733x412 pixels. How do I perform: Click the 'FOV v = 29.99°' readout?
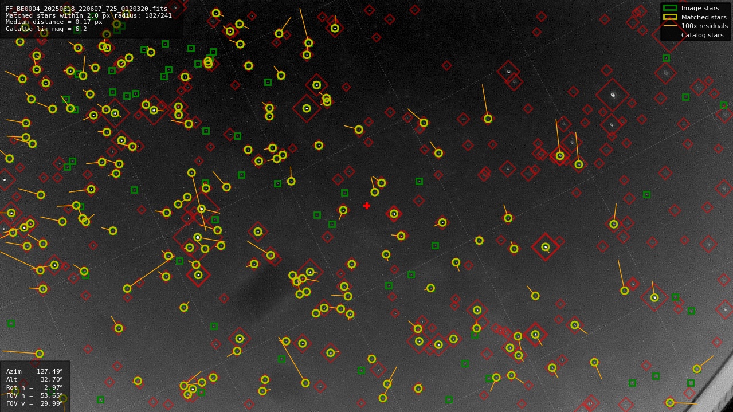[34, 404]
